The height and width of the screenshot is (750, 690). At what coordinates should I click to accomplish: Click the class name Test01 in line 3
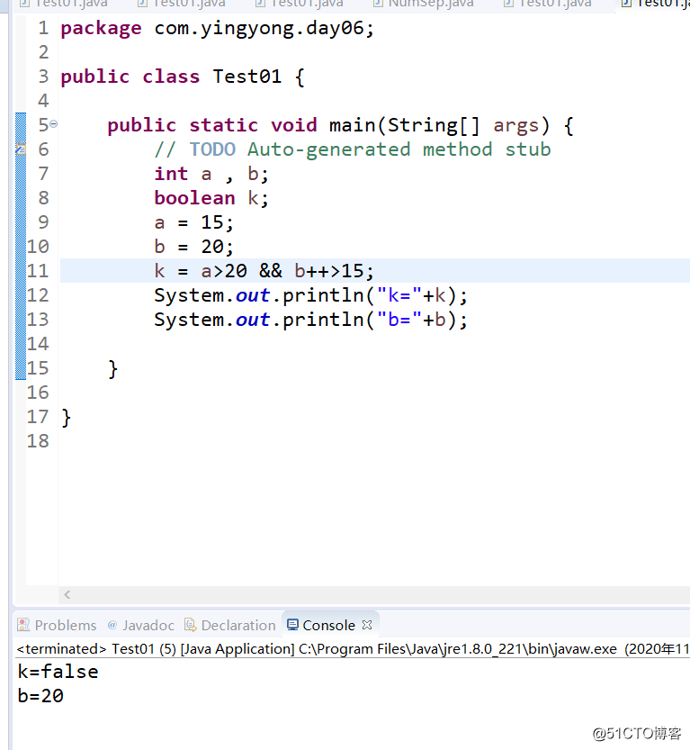(x=246, y=77)
